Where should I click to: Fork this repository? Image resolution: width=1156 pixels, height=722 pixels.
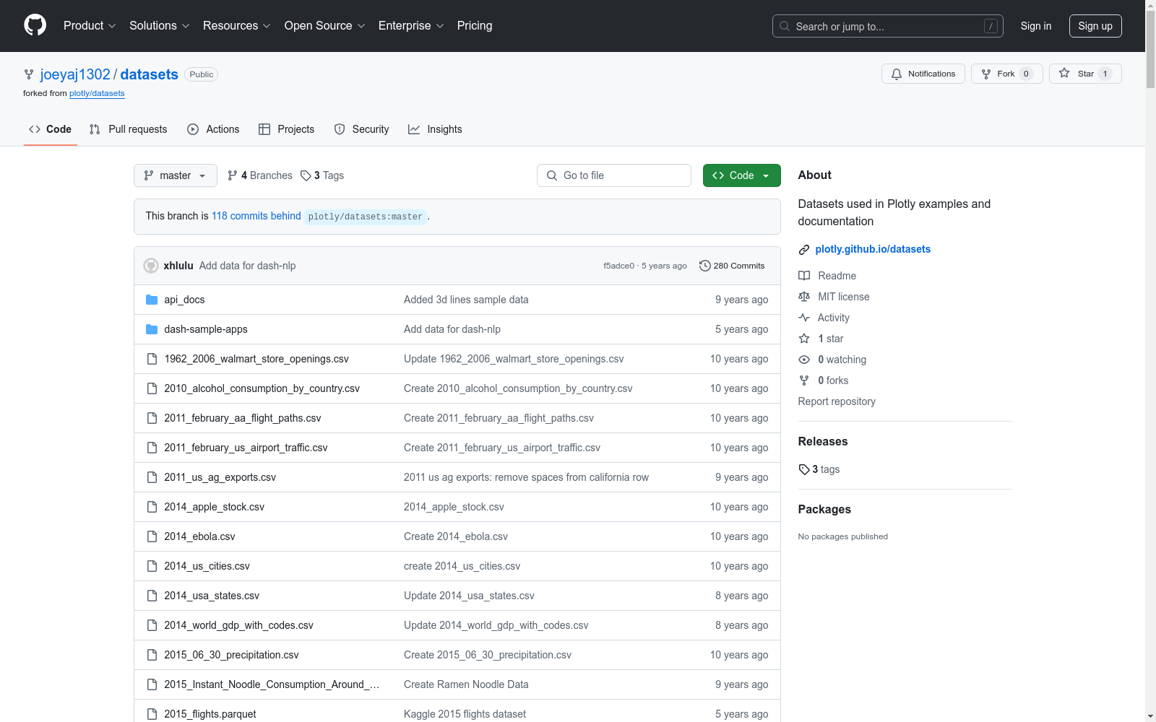(1006, 74)
